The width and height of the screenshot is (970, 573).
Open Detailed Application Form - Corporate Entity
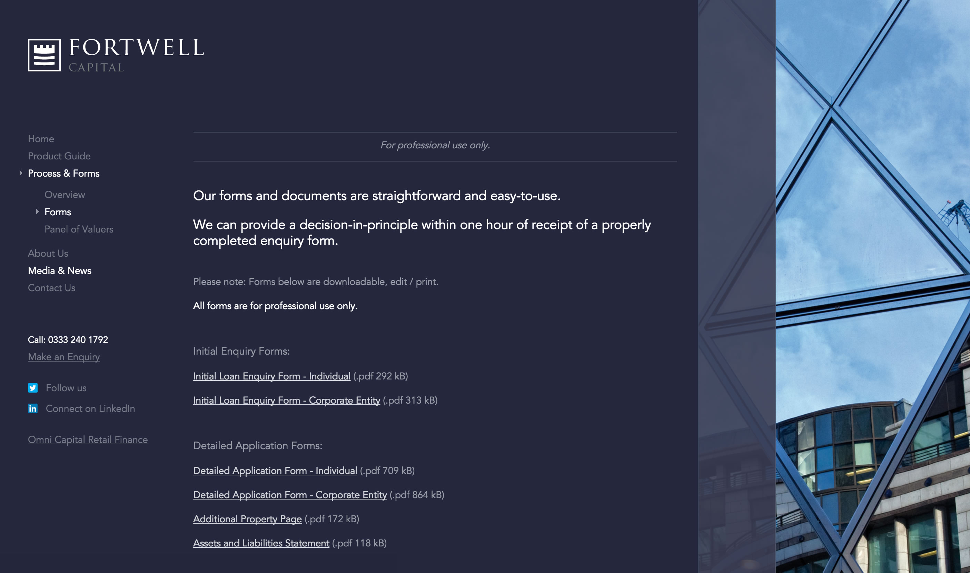(x=290, y=495)
